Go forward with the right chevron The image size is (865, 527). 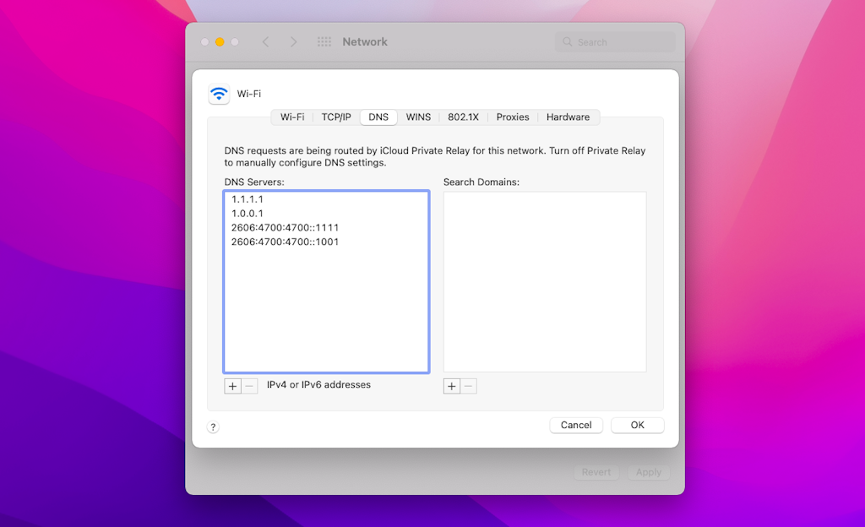[x=293, y=41]
